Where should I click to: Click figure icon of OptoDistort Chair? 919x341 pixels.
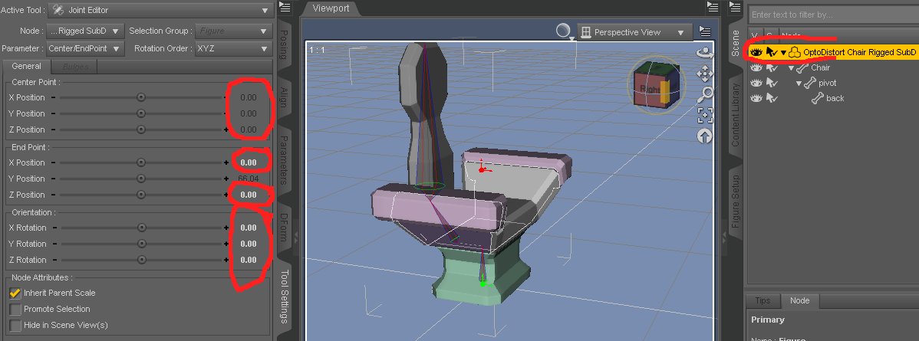coord(795,52)
